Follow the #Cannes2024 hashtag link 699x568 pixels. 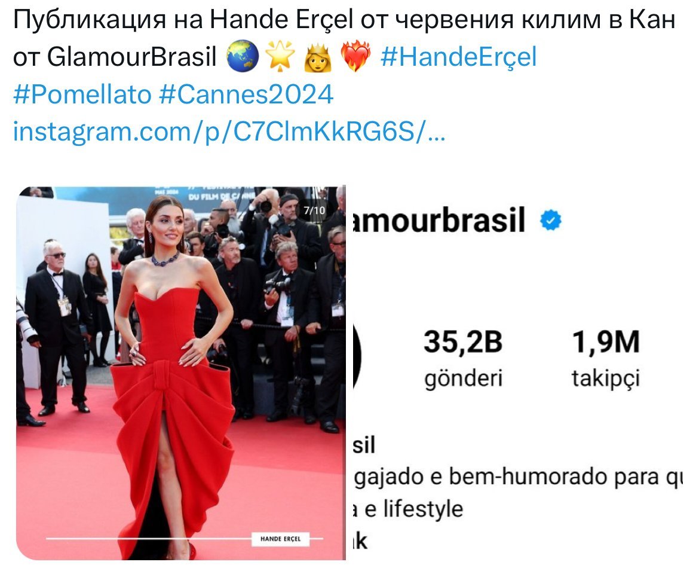pyautogui.click(x=246, y=95)
